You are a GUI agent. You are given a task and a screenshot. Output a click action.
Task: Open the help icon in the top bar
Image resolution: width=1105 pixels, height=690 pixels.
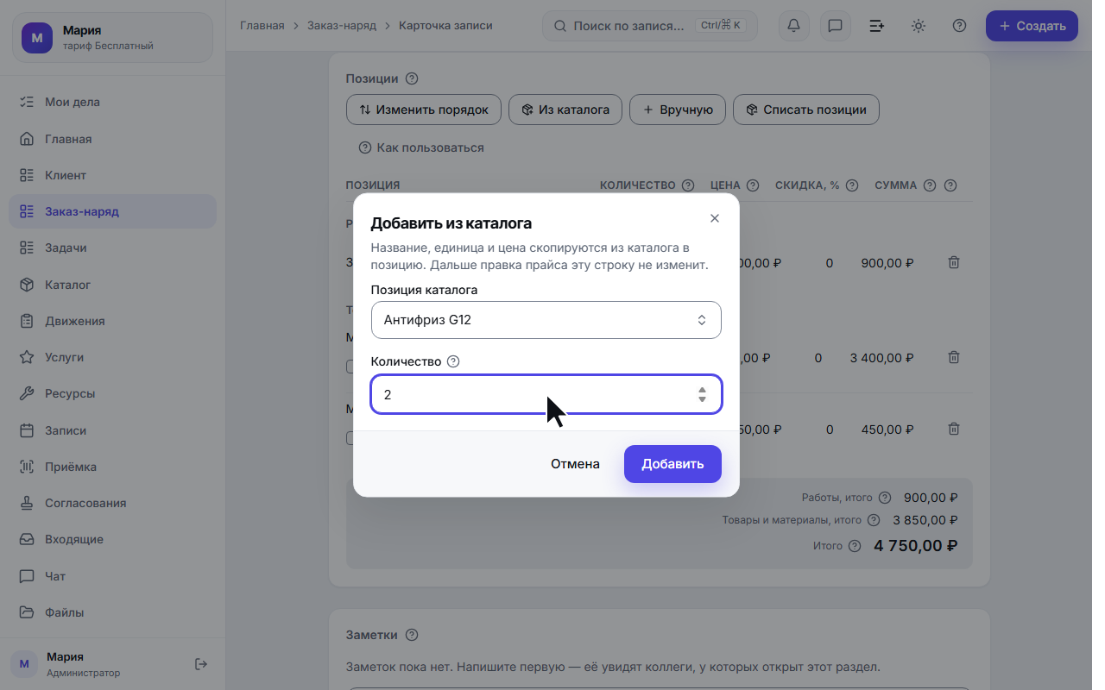coord(959,26)
